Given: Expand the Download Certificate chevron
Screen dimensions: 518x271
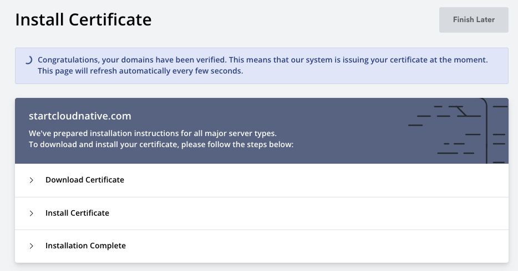Looking at the screenshot, I should 32,180.
